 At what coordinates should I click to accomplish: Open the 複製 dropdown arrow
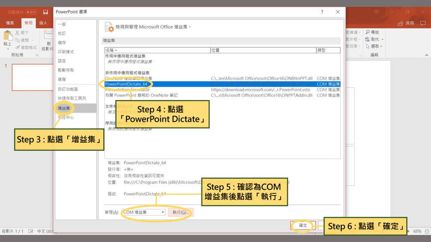coord(32,40)
